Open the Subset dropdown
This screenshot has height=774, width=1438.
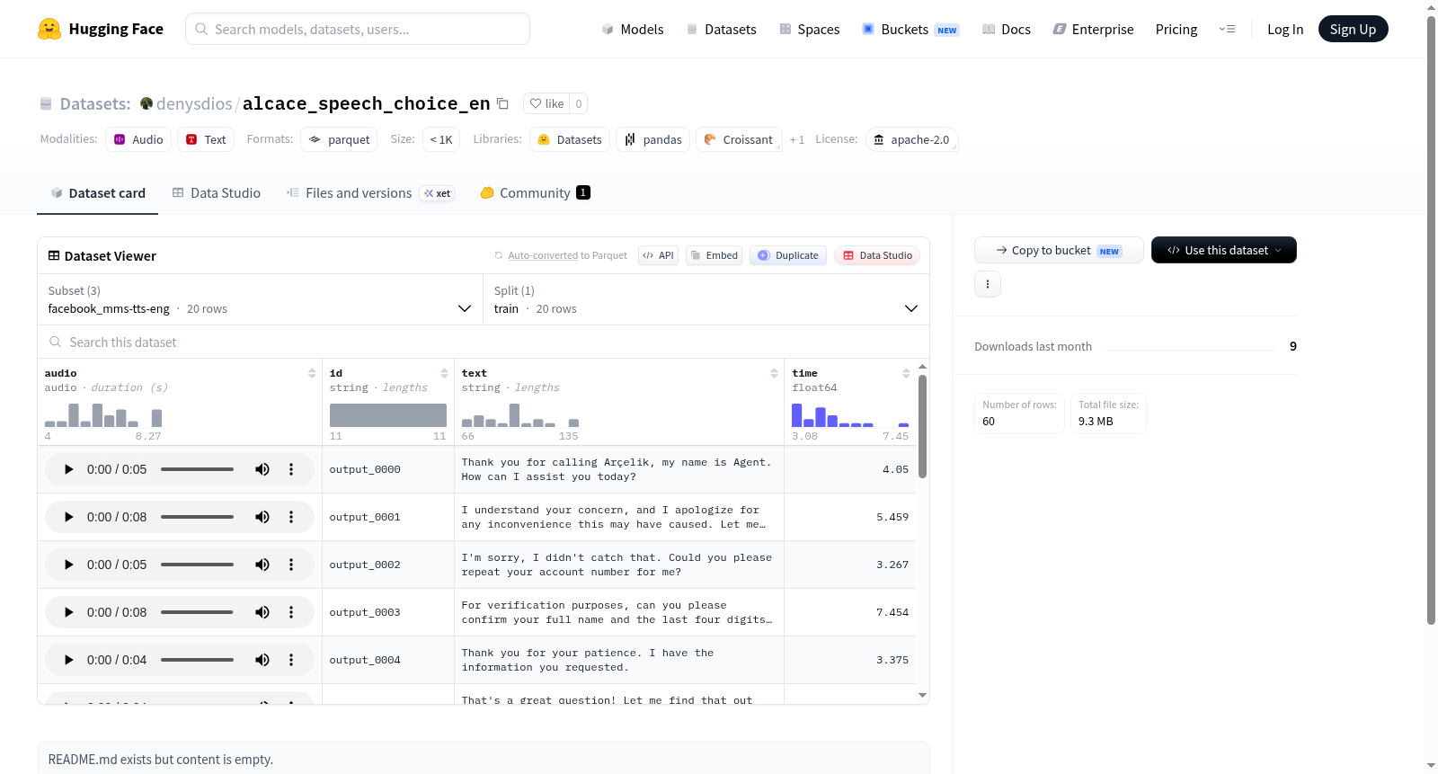point(261,299)
